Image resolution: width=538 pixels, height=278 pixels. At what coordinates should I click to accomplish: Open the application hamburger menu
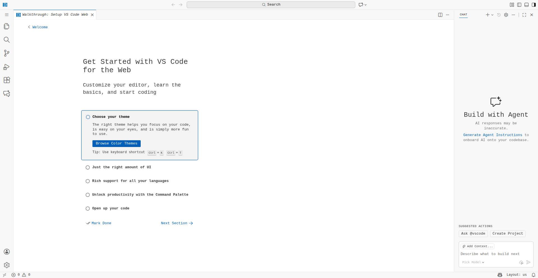point(7,15)
